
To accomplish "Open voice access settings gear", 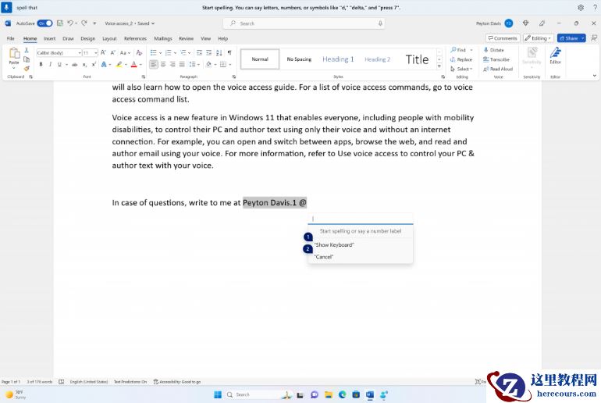I will 581,7.
